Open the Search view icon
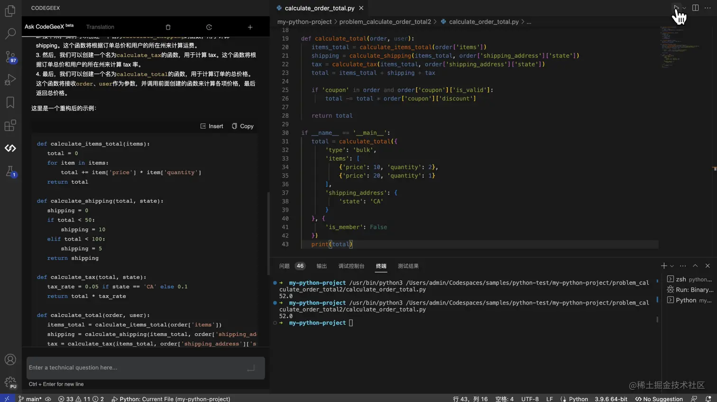 pyautogui.click(x=10, y=33)
